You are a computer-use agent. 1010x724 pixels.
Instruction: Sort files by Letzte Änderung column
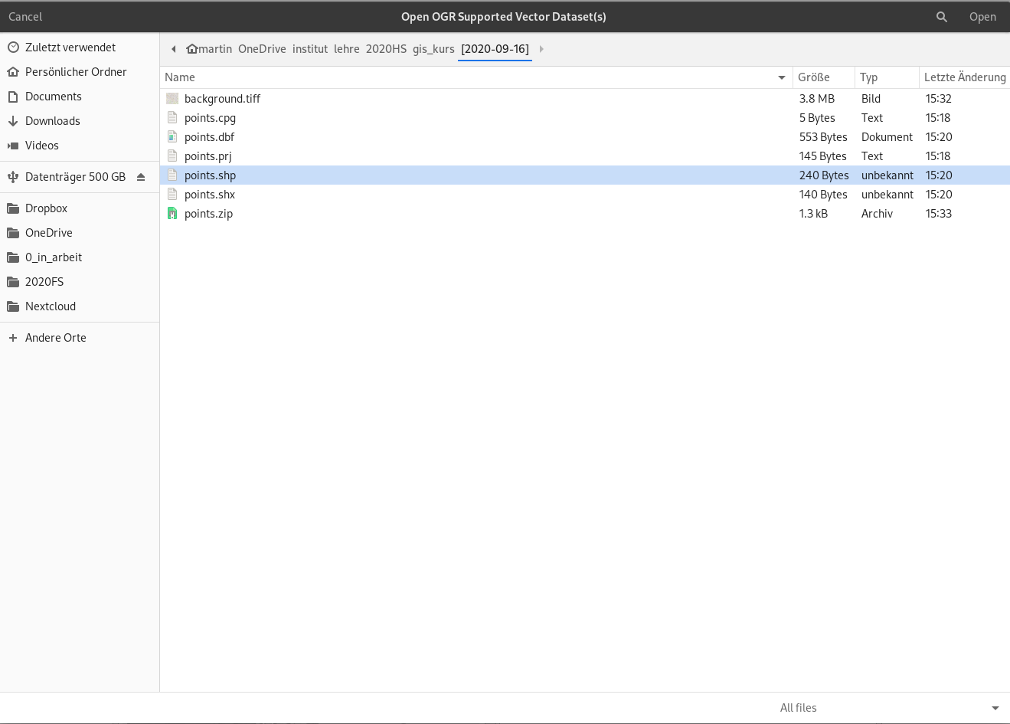(x=964, y=77)
